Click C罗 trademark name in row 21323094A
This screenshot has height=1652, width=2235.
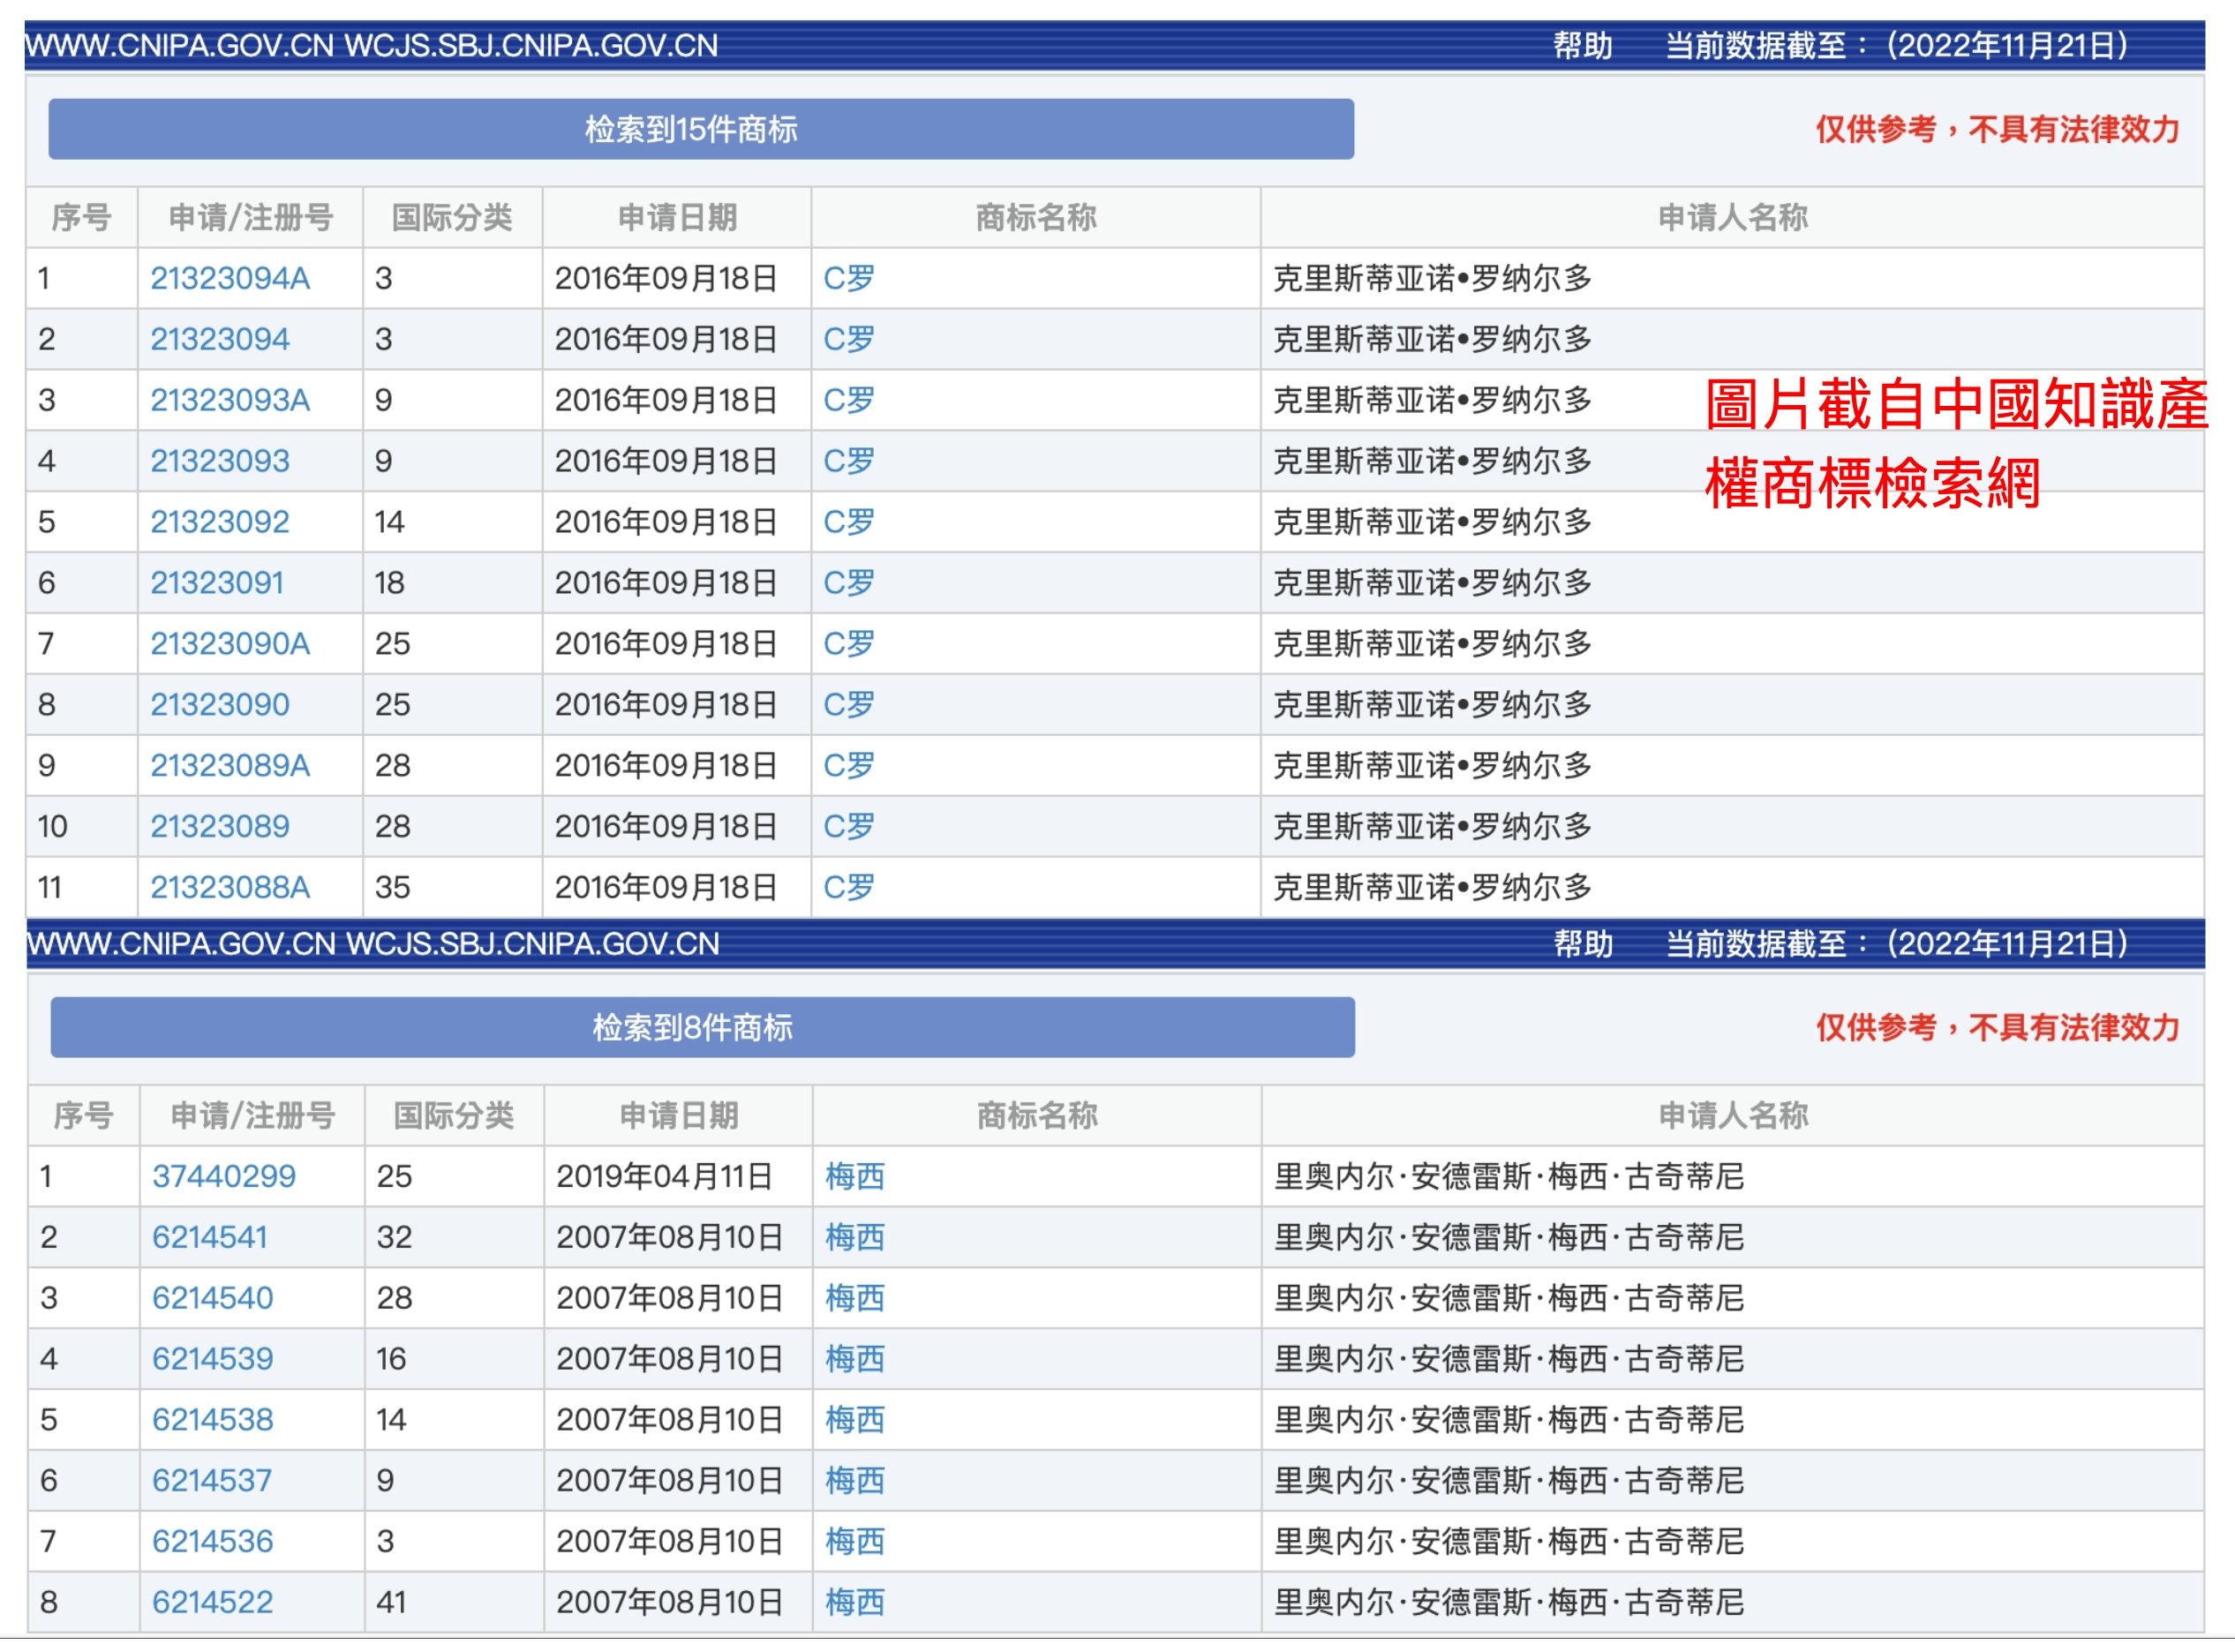849,278
